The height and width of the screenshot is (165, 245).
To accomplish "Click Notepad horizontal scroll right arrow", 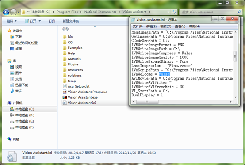I will point(231,102).
